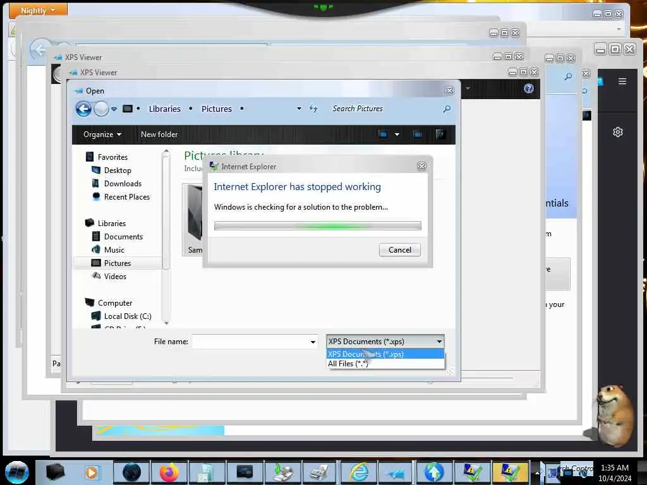Click in the File name field
The image size is (647, 485).
tap(251, 342)
